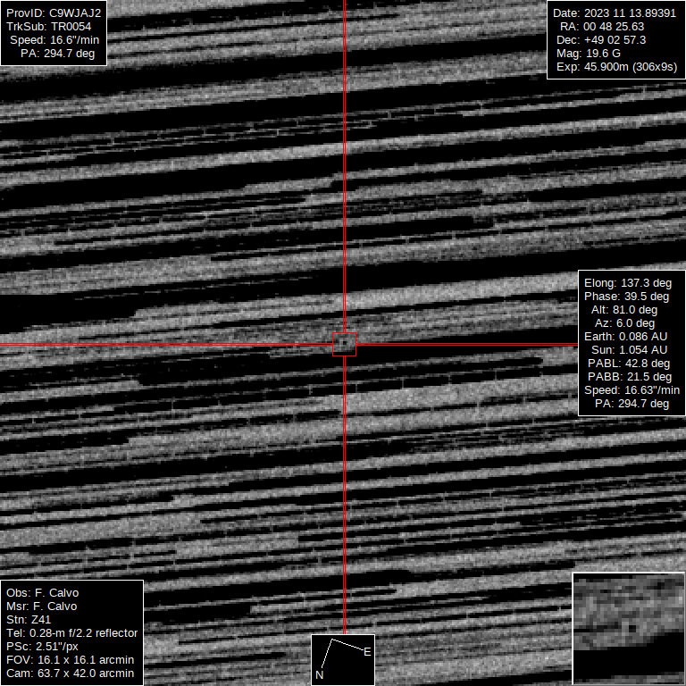Click the zoomed inset thumbnail of the target
This screenshot has width=686, height=686.
pos(629,629)
